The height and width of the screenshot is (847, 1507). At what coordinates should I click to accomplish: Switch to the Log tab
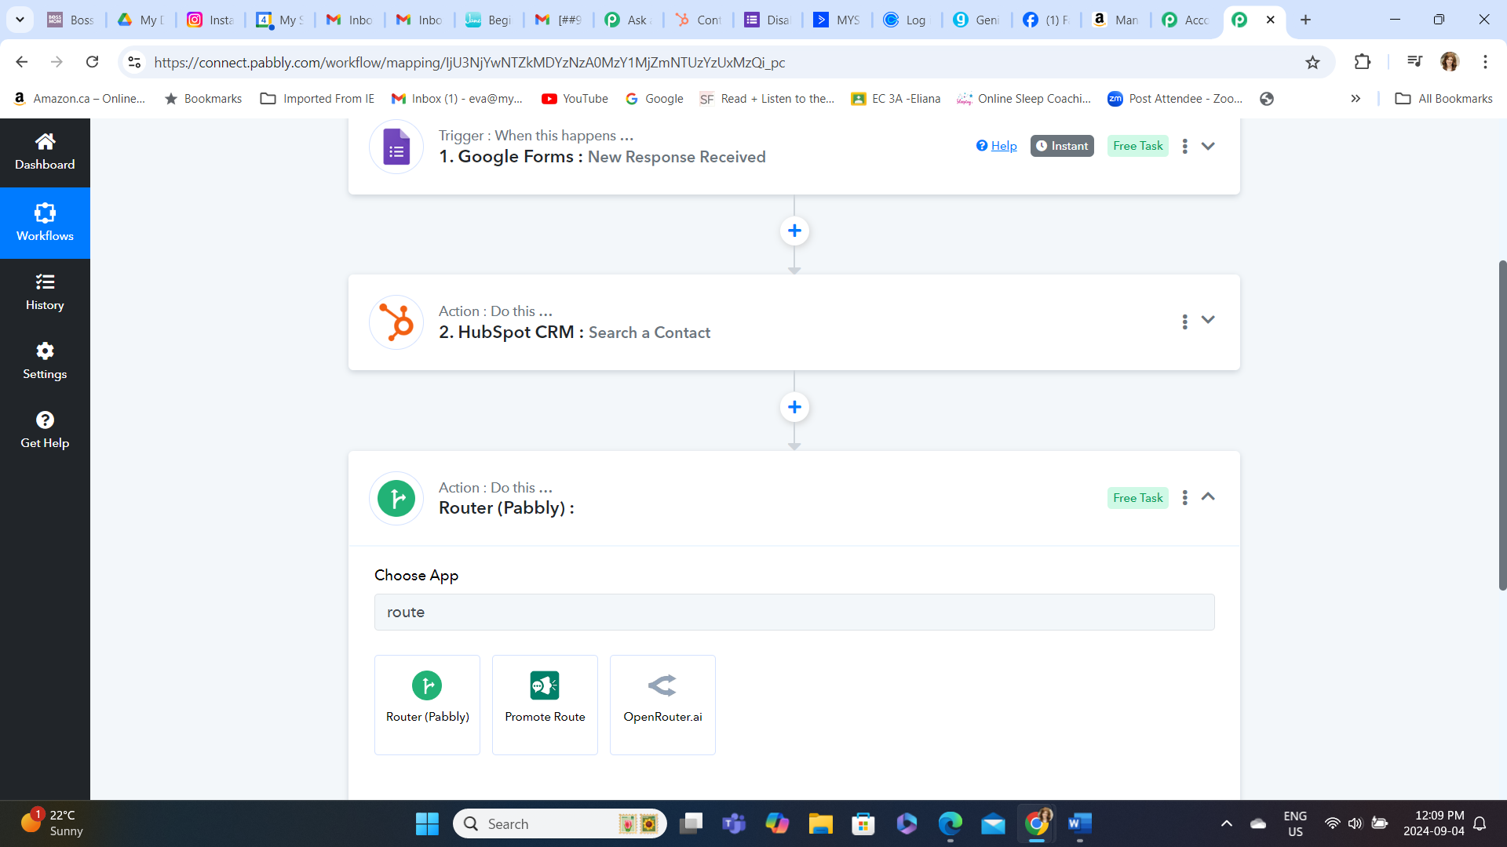tap(906, 20)
